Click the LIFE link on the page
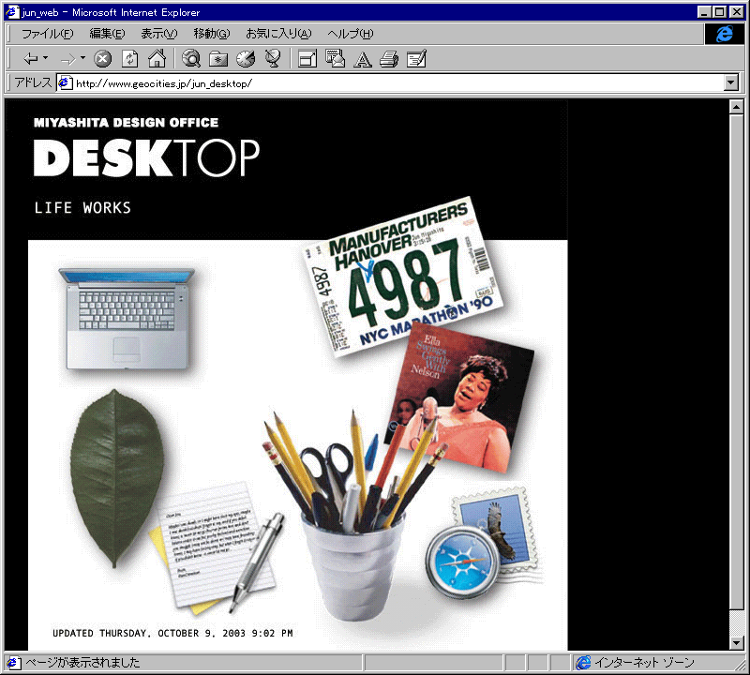The image size is (750, 675). [x=53, y=207]
